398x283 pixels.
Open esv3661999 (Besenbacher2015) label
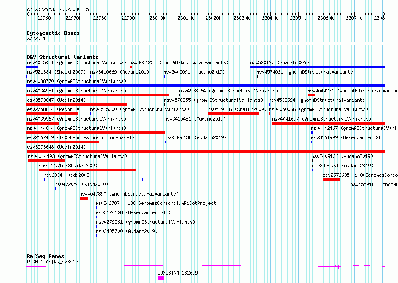(x=348, y=137)
